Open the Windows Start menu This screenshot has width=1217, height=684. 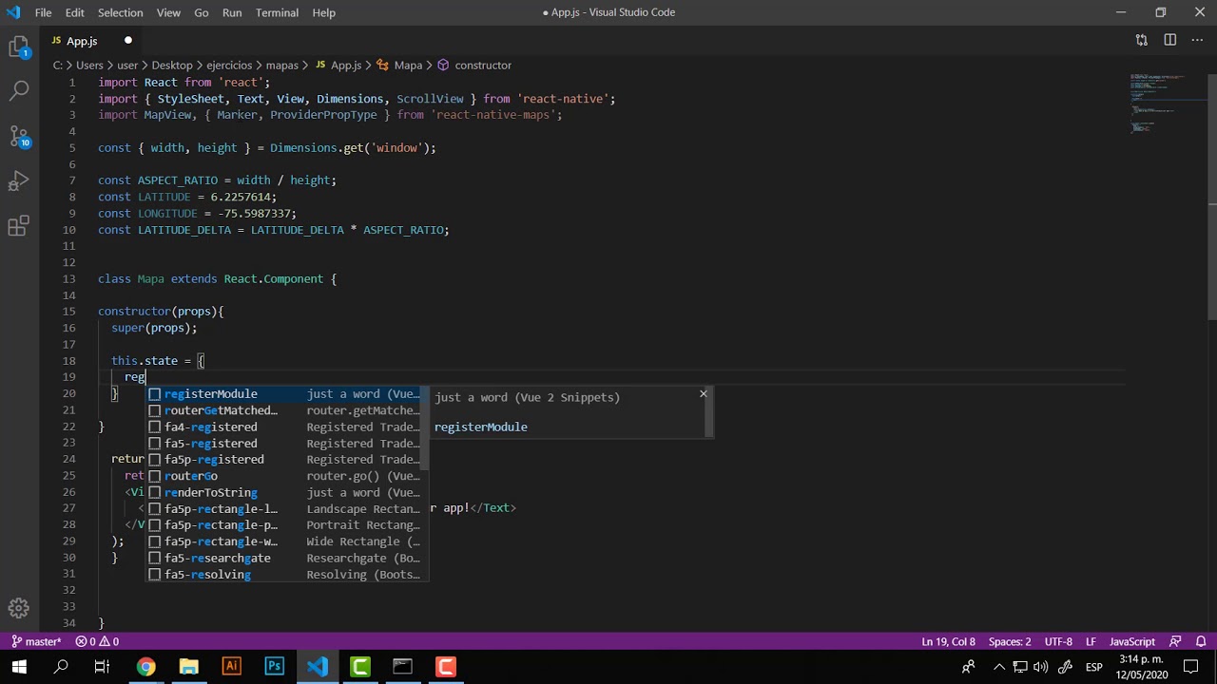click(19, 667)
